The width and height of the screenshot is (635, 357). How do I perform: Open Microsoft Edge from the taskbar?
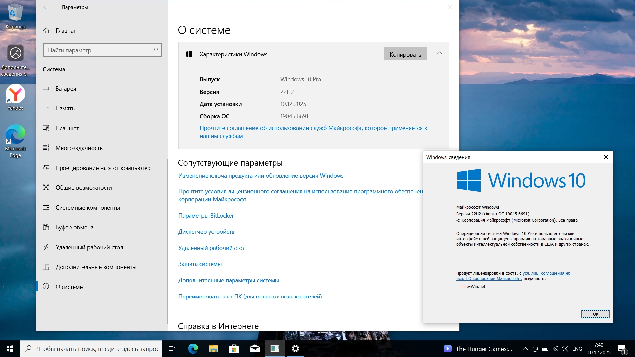coord(193,349)
